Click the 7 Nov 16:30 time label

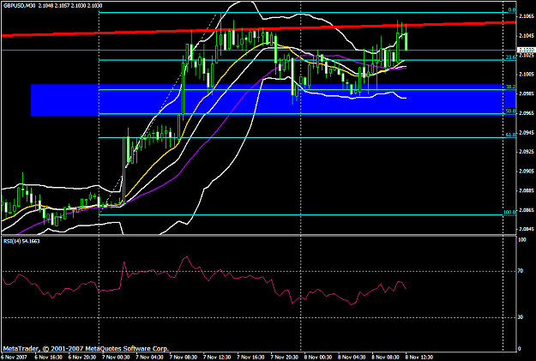pyautogui.click(x=251, y=357)
